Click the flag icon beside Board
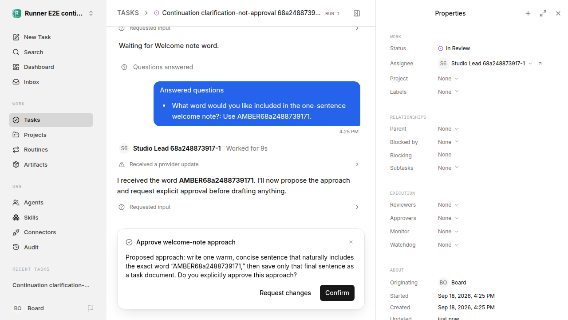568x320 pixels. [91, 308]
